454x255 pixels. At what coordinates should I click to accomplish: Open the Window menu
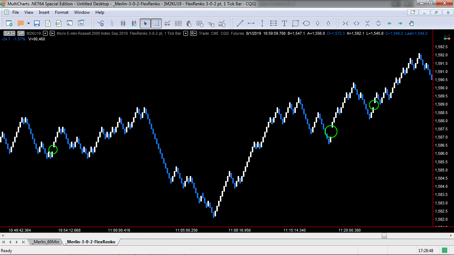82,12
